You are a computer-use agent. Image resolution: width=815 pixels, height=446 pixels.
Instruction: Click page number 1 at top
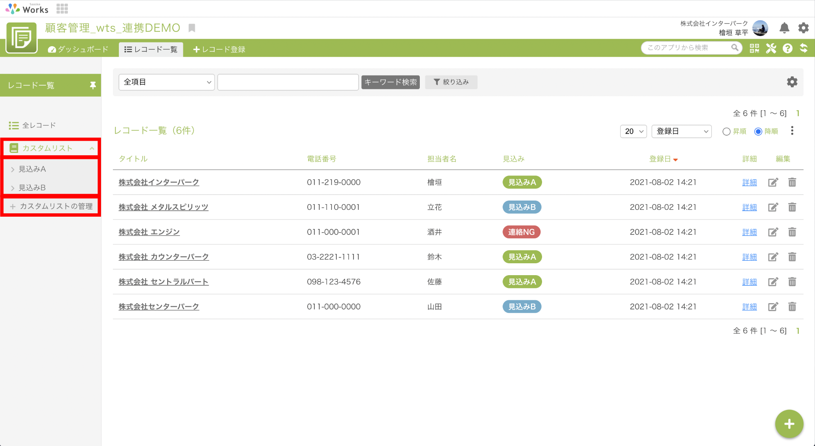pyautogui.click(x=798, y=114)
